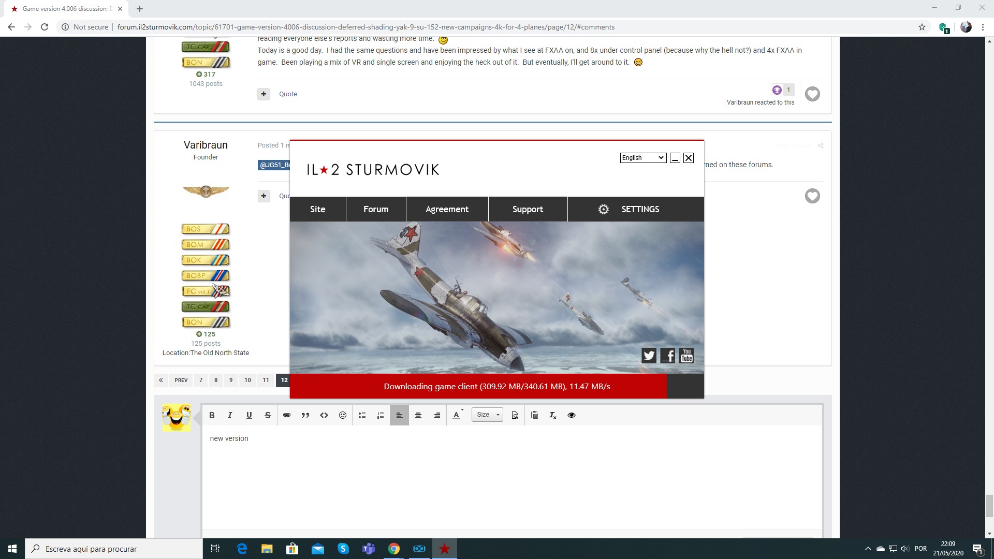Open the Forum tab in launcher

(376, 209)
